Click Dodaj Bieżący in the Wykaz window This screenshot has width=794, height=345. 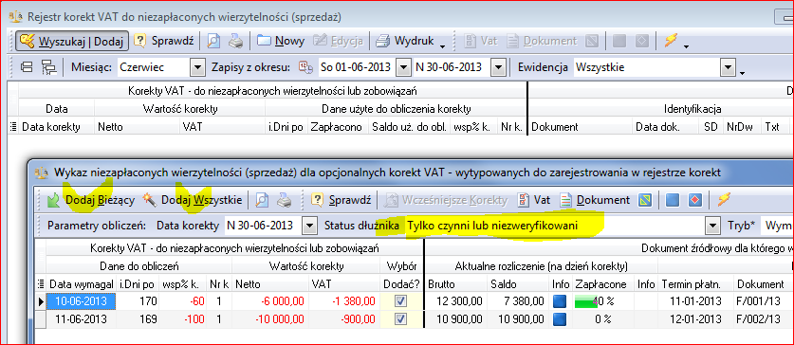(91, 200)
